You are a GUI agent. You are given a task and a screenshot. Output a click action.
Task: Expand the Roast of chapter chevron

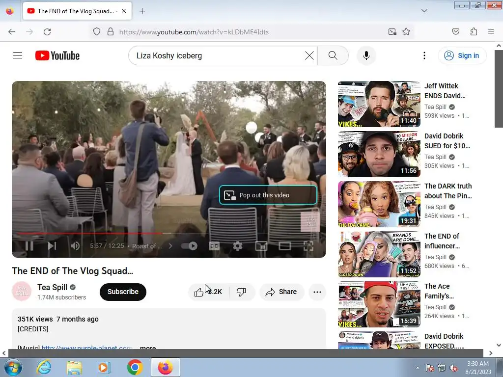[x=170, y=246]
